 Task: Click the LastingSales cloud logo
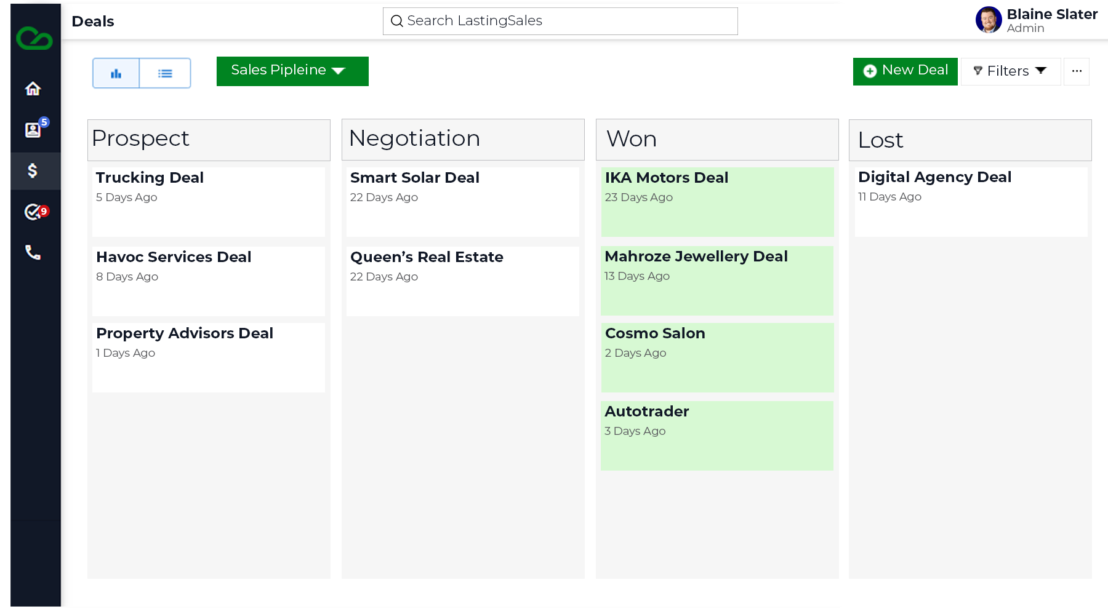click(34, 38)
